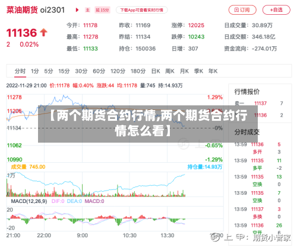Click the red up arrow next to price
Screen dimensions: 297x248
pos(44,33)
